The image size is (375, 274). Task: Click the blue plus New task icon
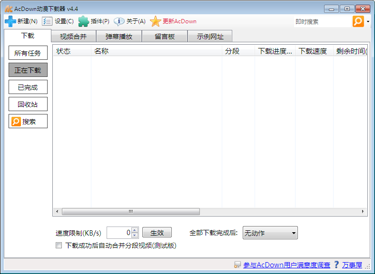(10, 21)
